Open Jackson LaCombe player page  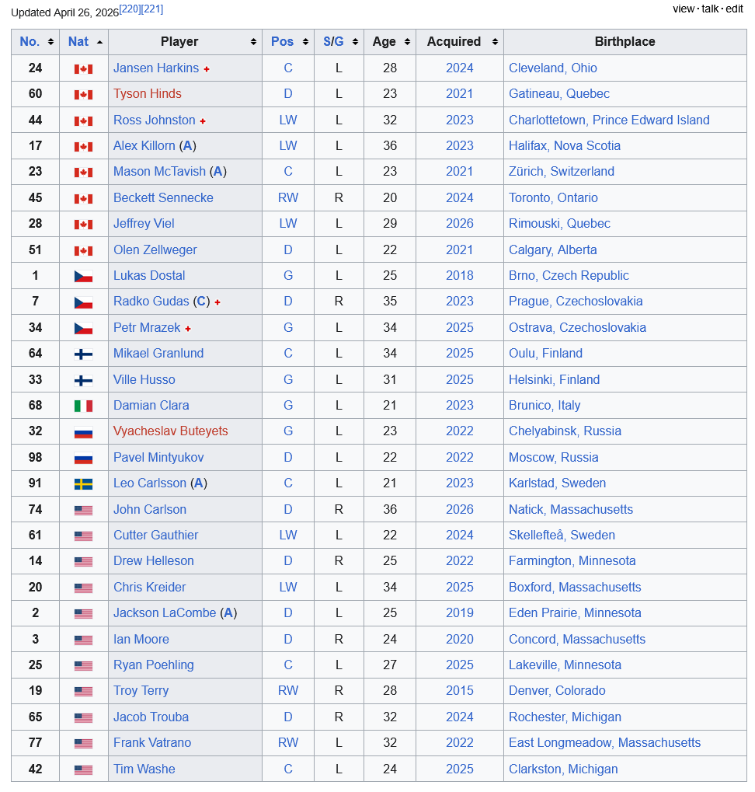coord(165,612)
